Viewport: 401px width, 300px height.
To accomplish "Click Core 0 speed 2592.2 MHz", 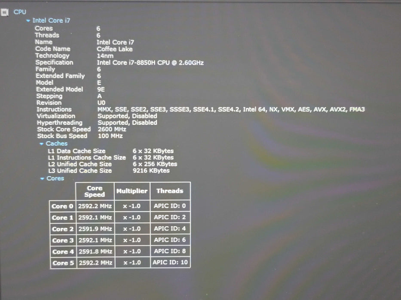I will (x=95, y=206).
